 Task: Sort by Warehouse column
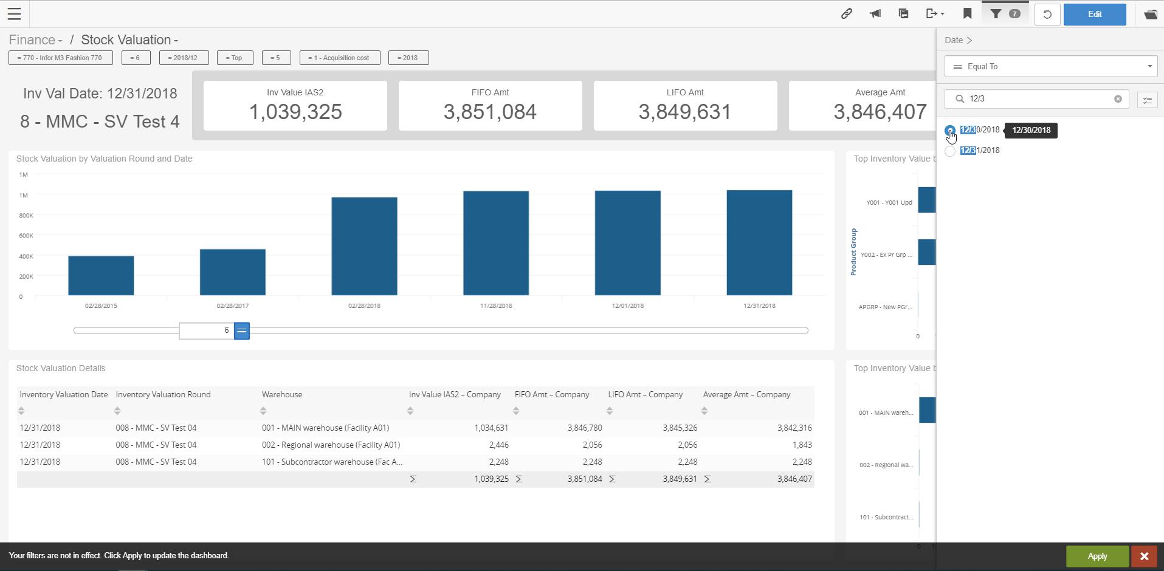click(263, 411)
